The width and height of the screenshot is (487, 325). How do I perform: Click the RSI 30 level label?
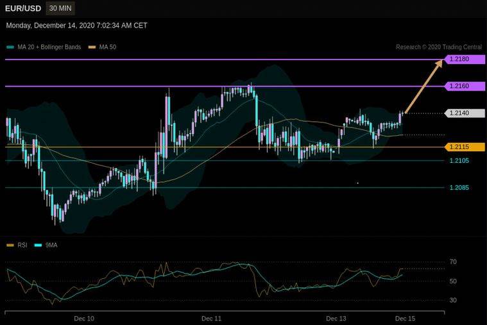(x=453, y=300)
